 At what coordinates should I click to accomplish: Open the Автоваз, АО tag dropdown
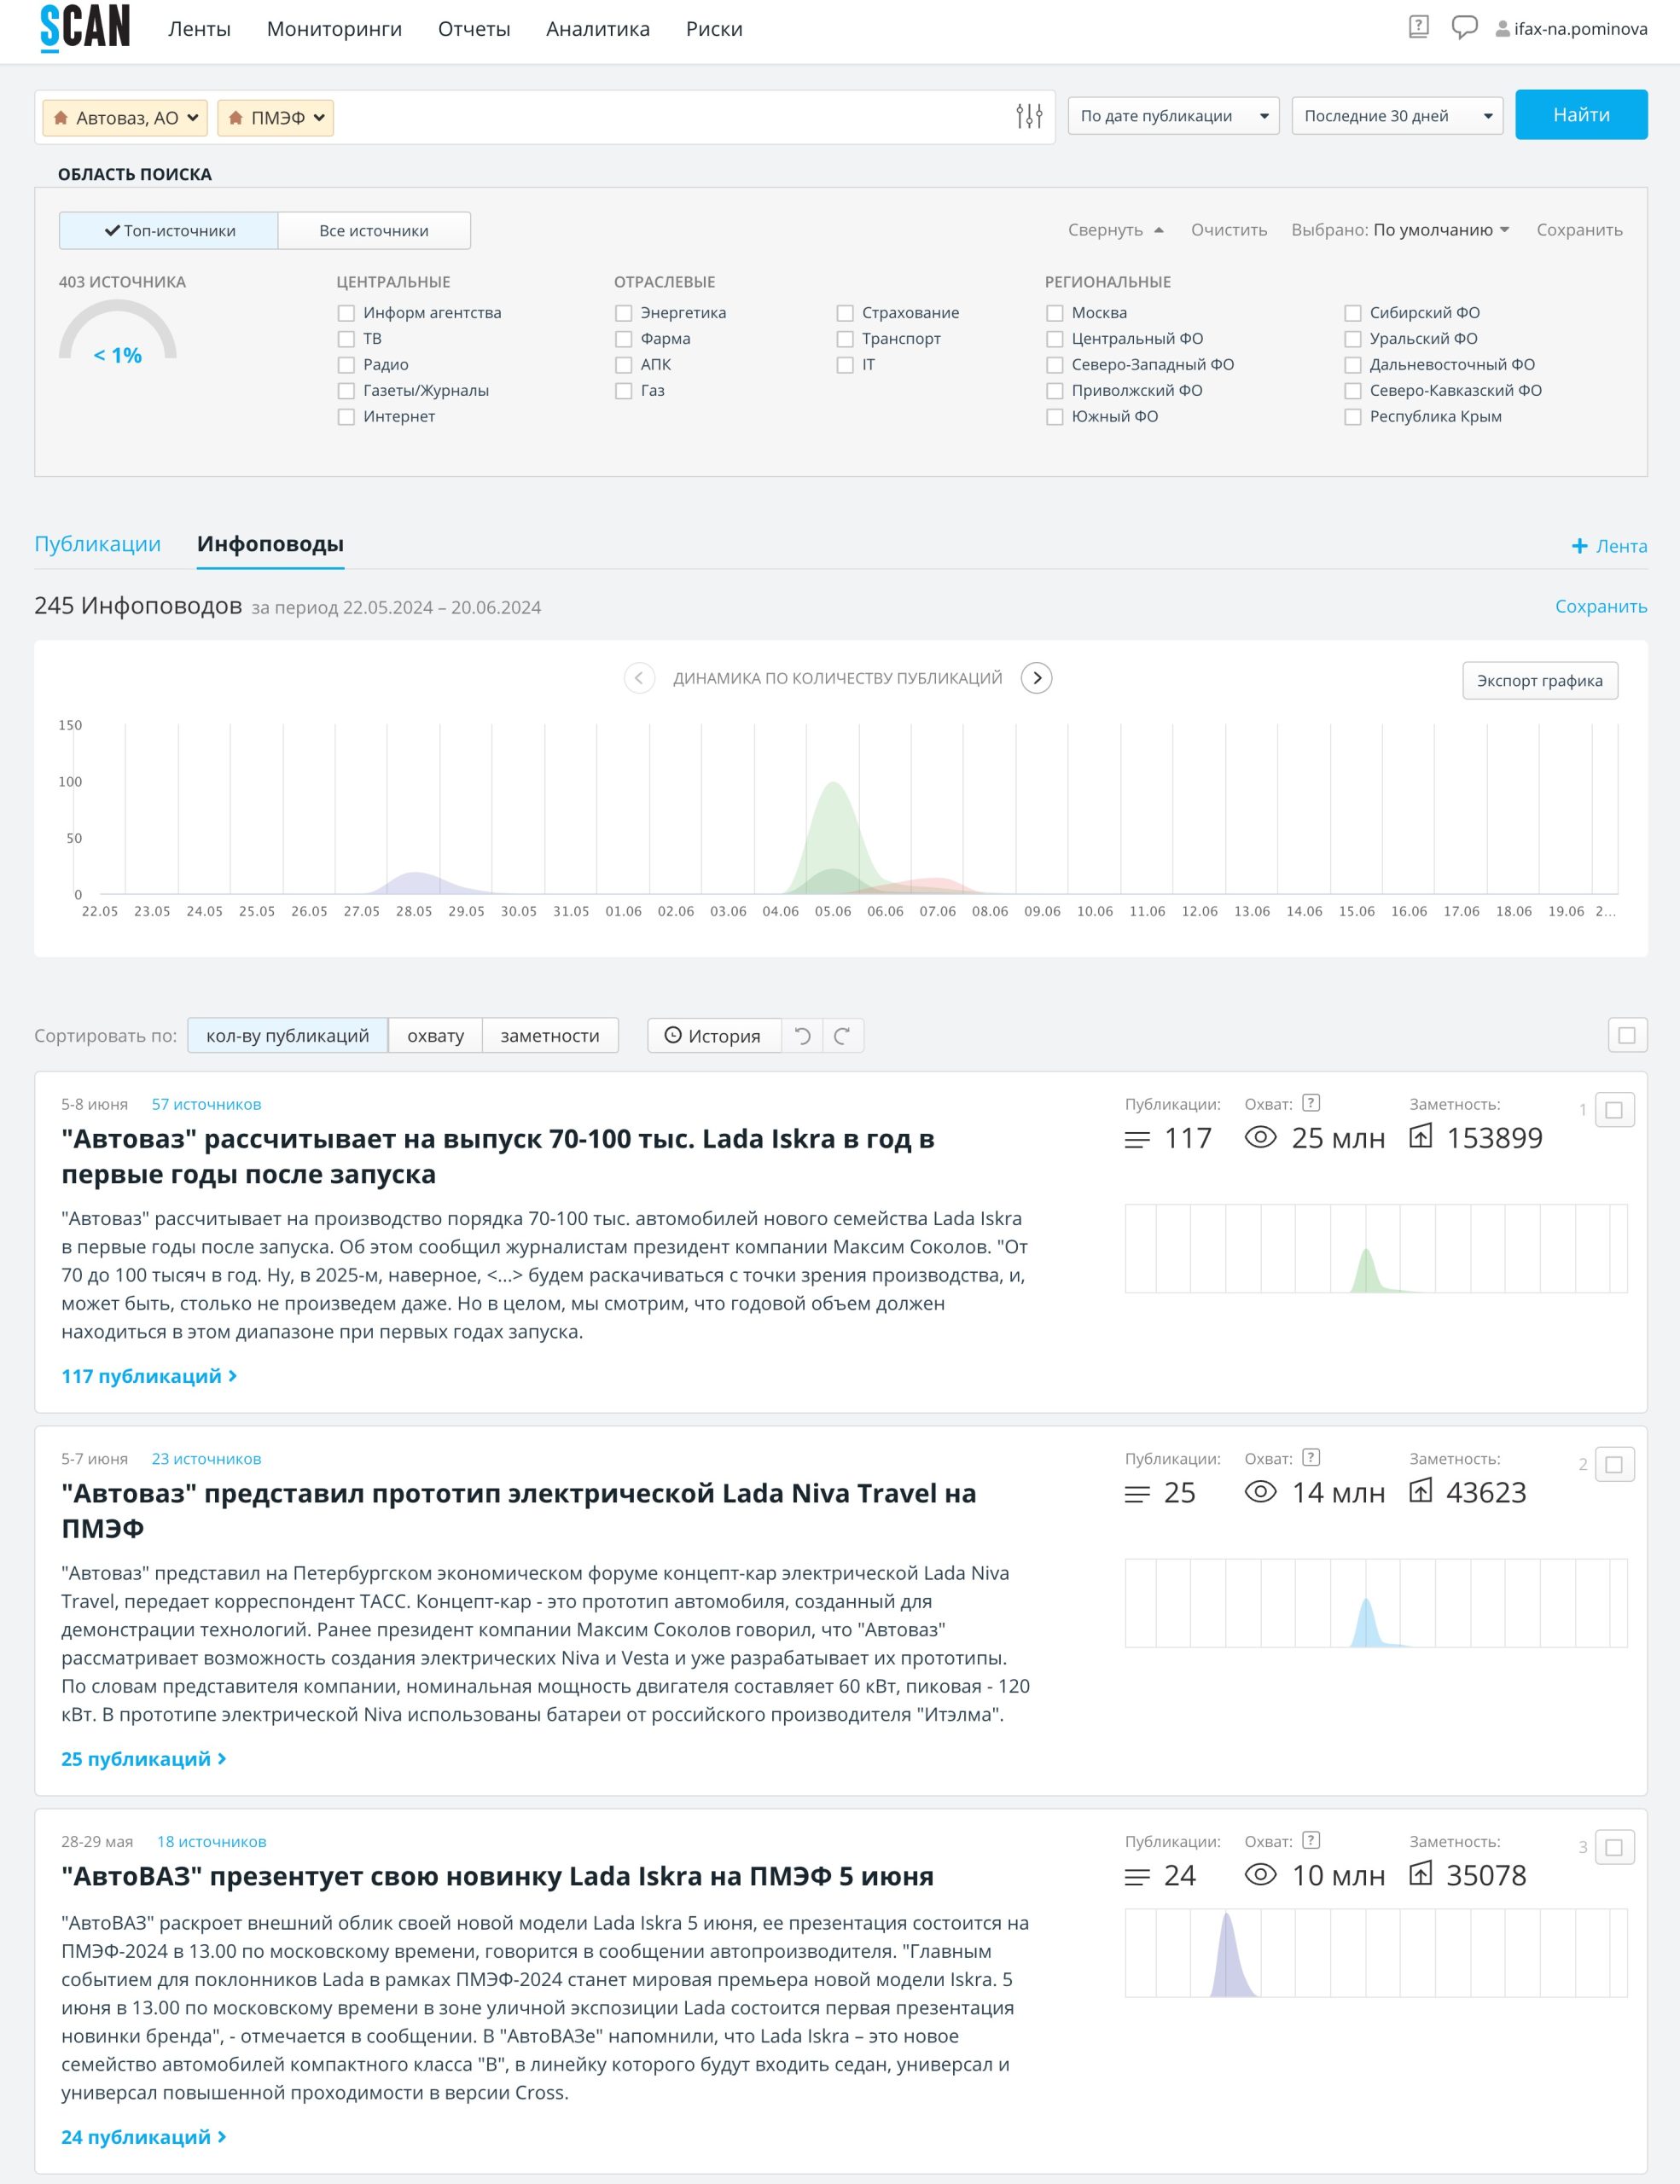pos(192,118)
